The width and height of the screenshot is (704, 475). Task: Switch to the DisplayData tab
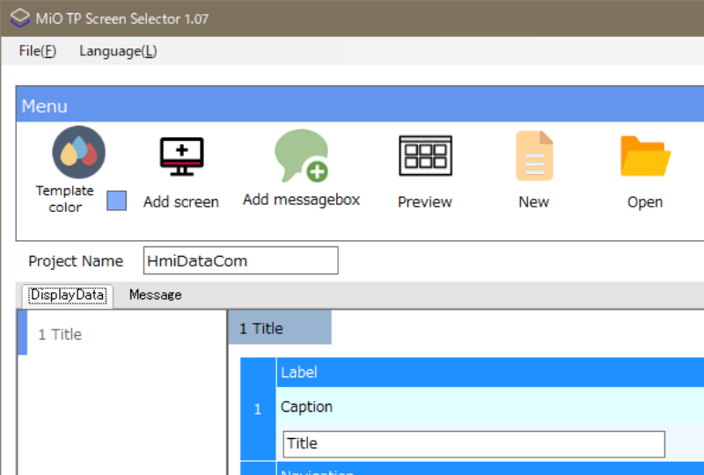(x=68, y=295)
